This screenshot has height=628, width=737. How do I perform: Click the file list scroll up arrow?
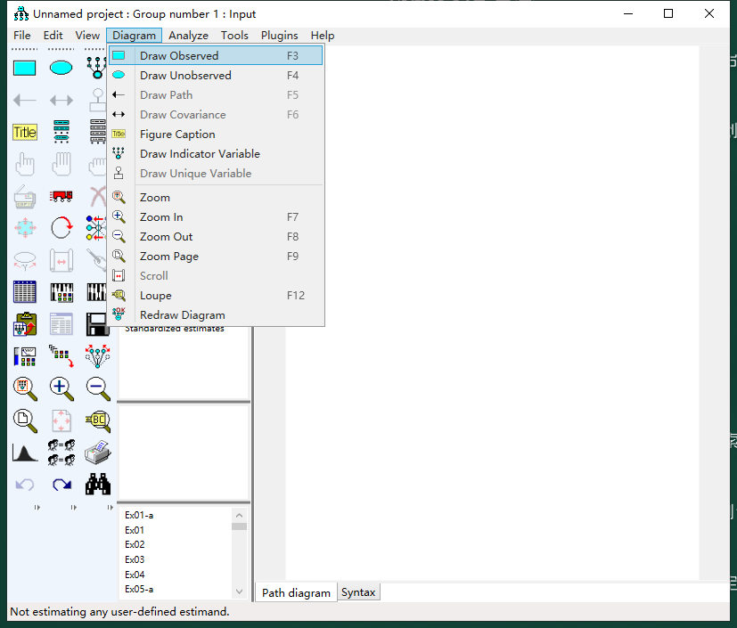tap(239, 515)
